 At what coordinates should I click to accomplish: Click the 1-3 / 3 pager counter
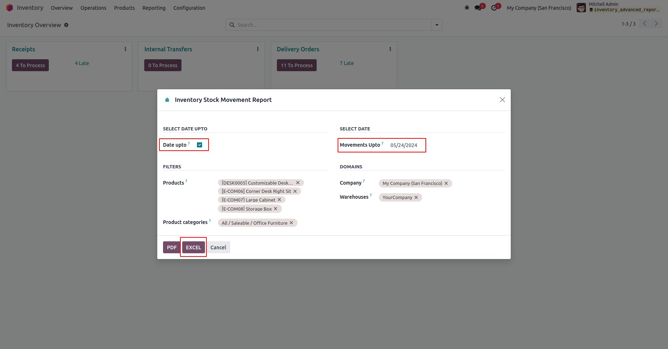629,24
